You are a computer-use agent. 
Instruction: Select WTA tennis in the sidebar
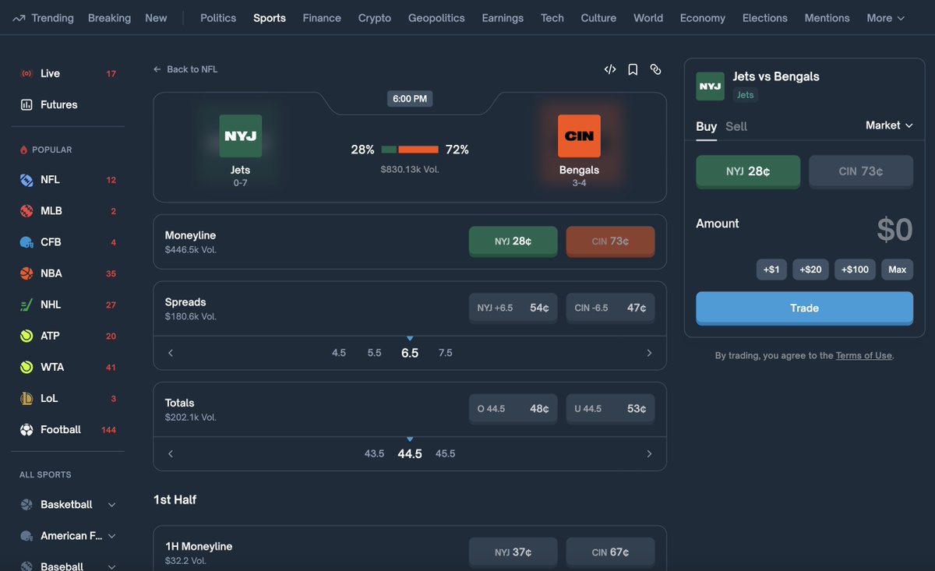coord(68,367)
